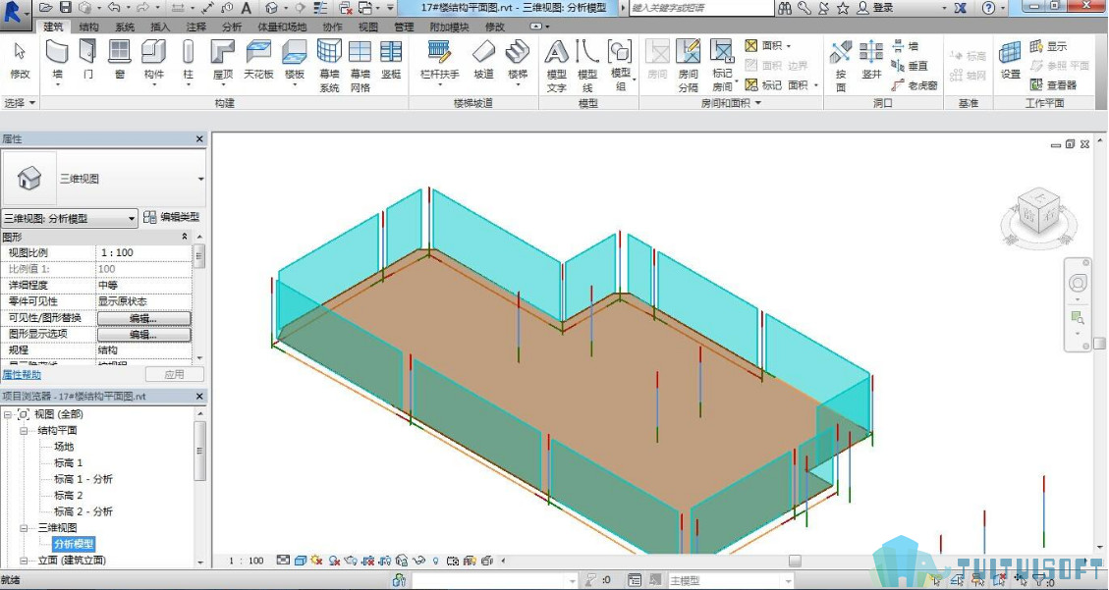Image resolution: width=1109 pixels, height=590 pixels.
Task: Select the 窗 (Window) tool
Action: pyautogui.click(x=120, y=59)
